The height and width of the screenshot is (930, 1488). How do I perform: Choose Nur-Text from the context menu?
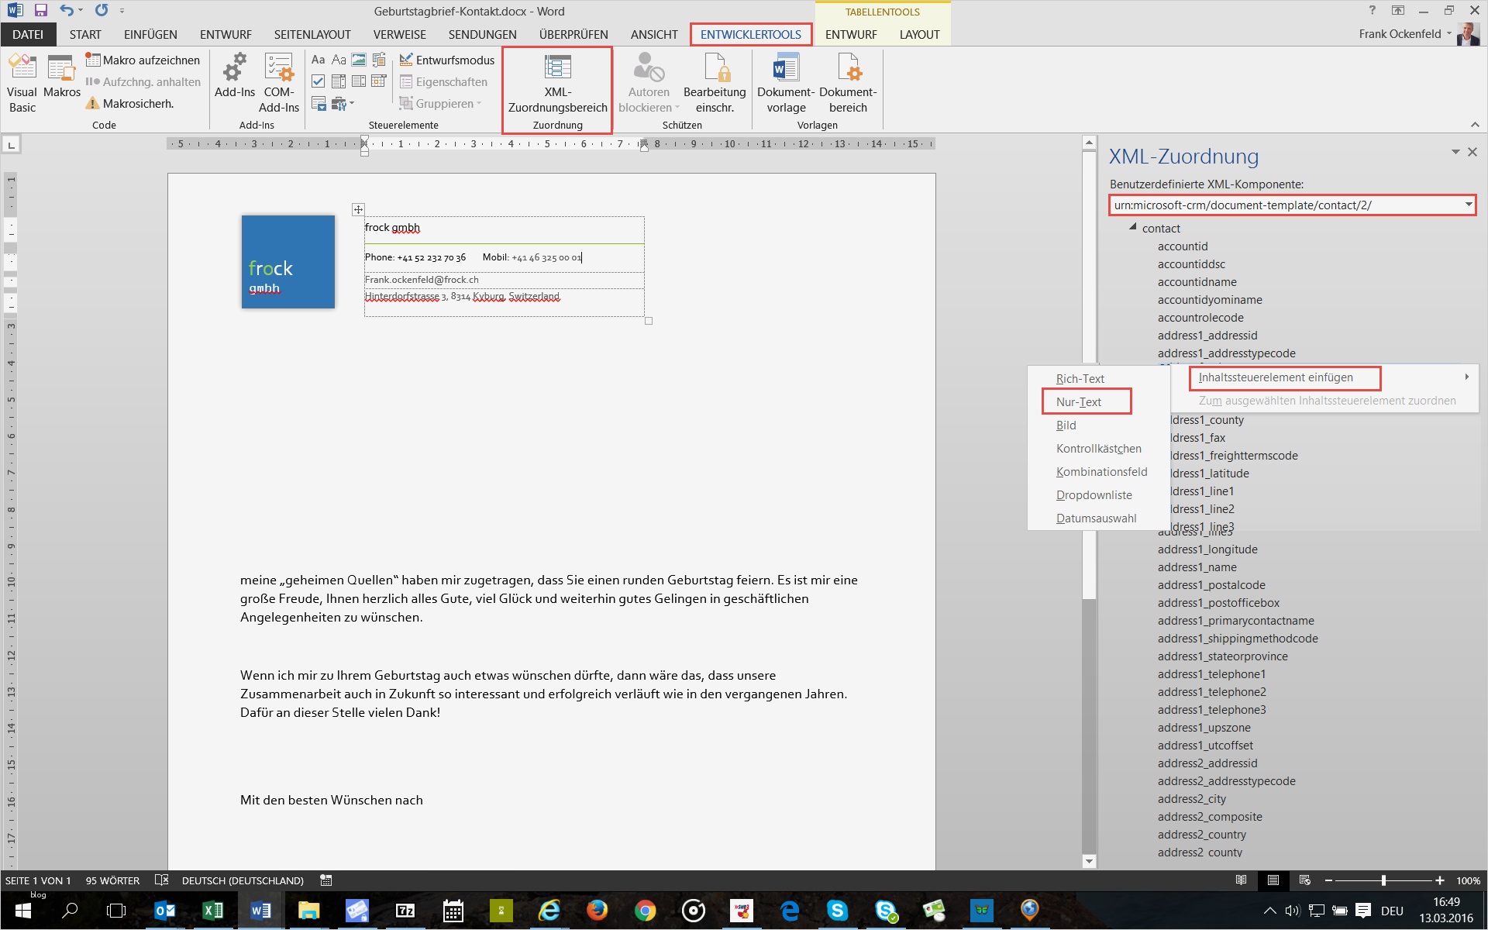click(1079, 401)
